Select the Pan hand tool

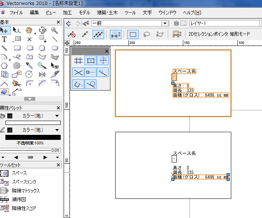pyautogui.click(x=29, y=30)
